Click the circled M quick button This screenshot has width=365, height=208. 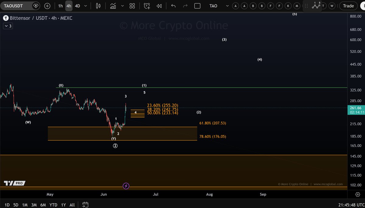point(297,6)
